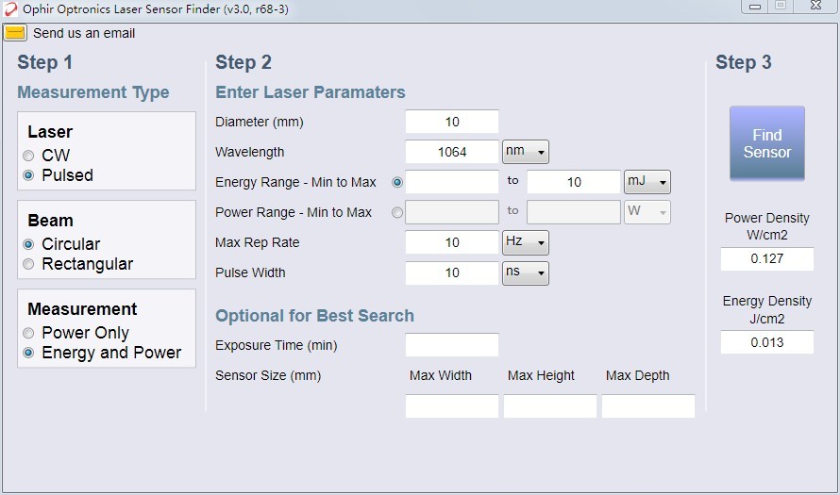Image resolution: width=840 pixels, height=495 pixels.
Task: Click the Max Depth sensor size field
Action: click(x=648, y=406)
